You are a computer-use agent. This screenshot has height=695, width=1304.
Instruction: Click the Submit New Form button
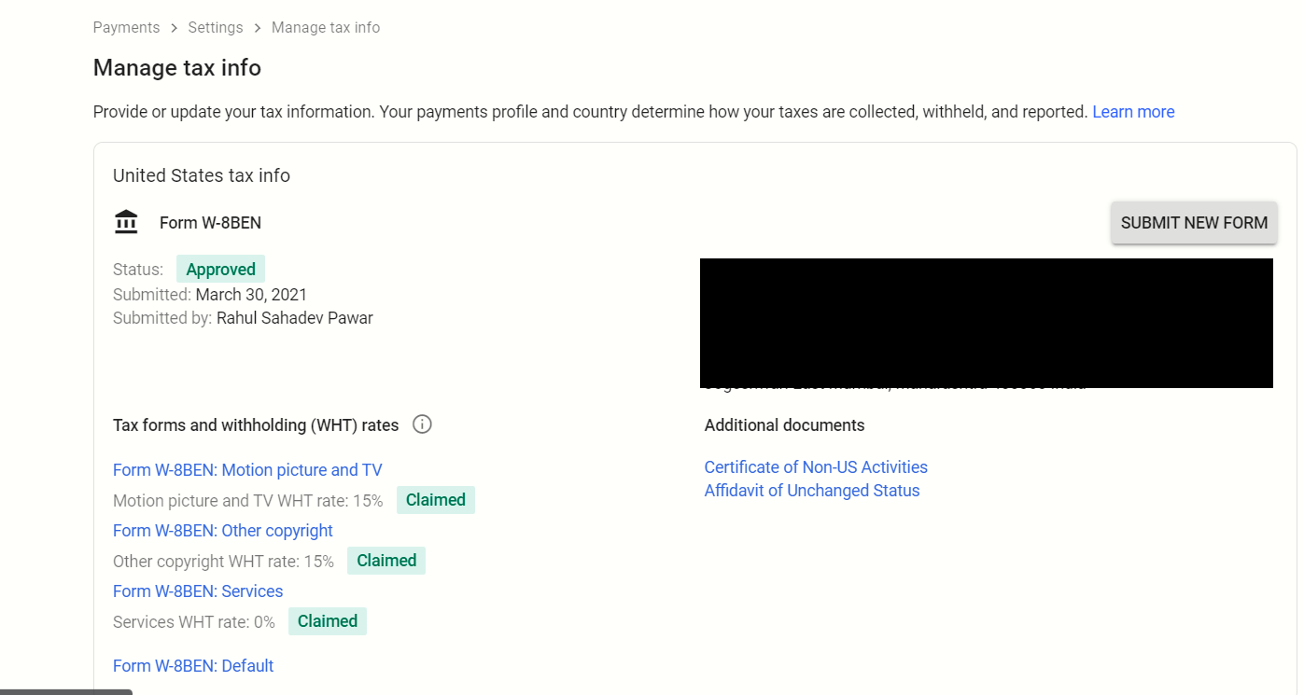tap(1194, 223)
